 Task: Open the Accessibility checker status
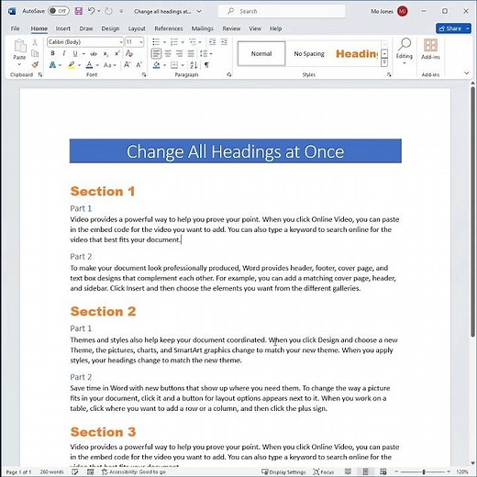134,471
